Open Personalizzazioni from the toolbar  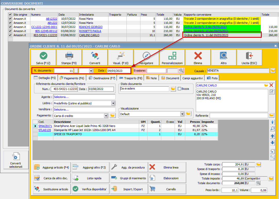pos(172,57)
